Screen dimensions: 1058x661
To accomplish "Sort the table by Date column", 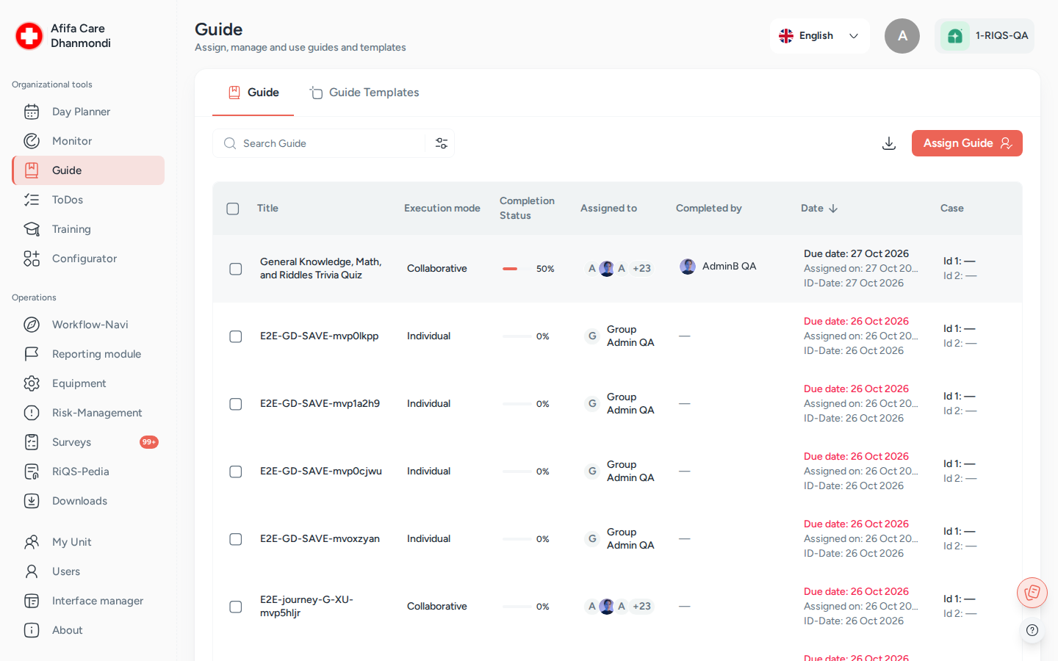I will [819, 209].
